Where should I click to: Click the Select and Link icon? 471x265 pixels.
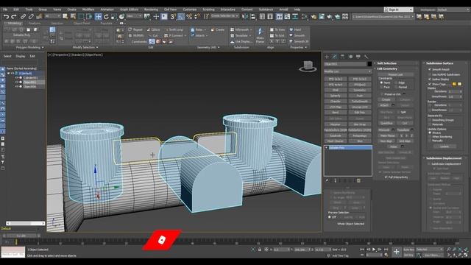coord(23,17)
